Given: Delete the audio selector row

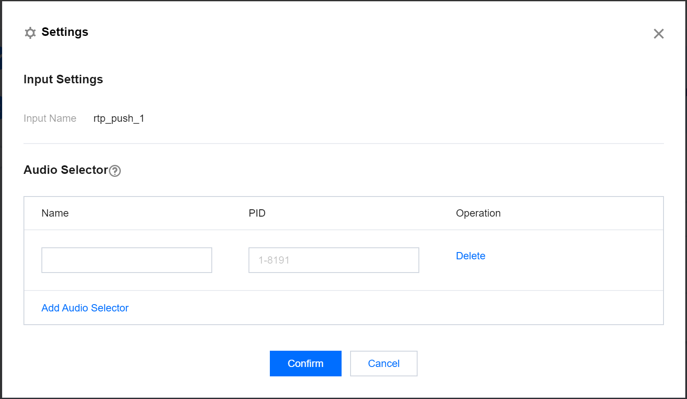Looking at the screenshot, I should [471, 256].
